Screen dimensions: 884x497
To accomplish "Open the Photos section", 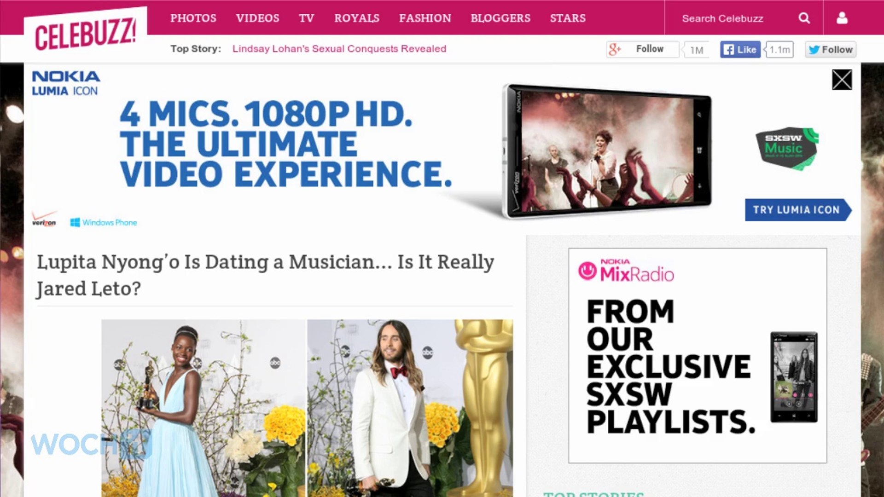I will pos(193,18).
